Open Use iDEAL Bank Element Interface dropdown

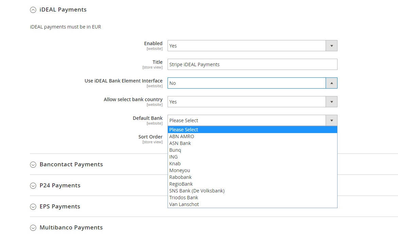click(252, 83)
